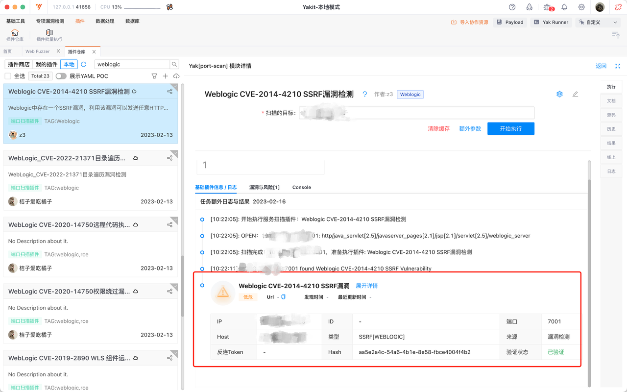Click the Payload button
The width and height of the screenshot is (627, 392).
(510, 22)
